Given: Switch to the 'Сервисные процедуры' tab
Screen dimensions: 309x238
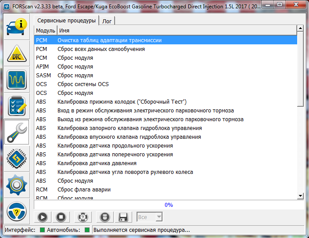Looking at the screenshot, I should click(x=66, y=21).
